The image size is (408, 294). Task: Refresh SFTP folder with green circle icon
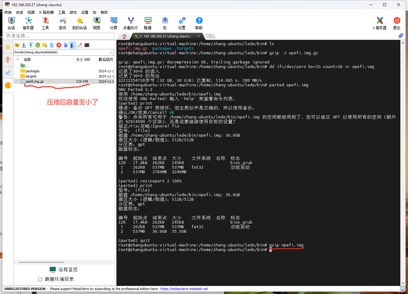pyautogui.click(x=38, y=45)
